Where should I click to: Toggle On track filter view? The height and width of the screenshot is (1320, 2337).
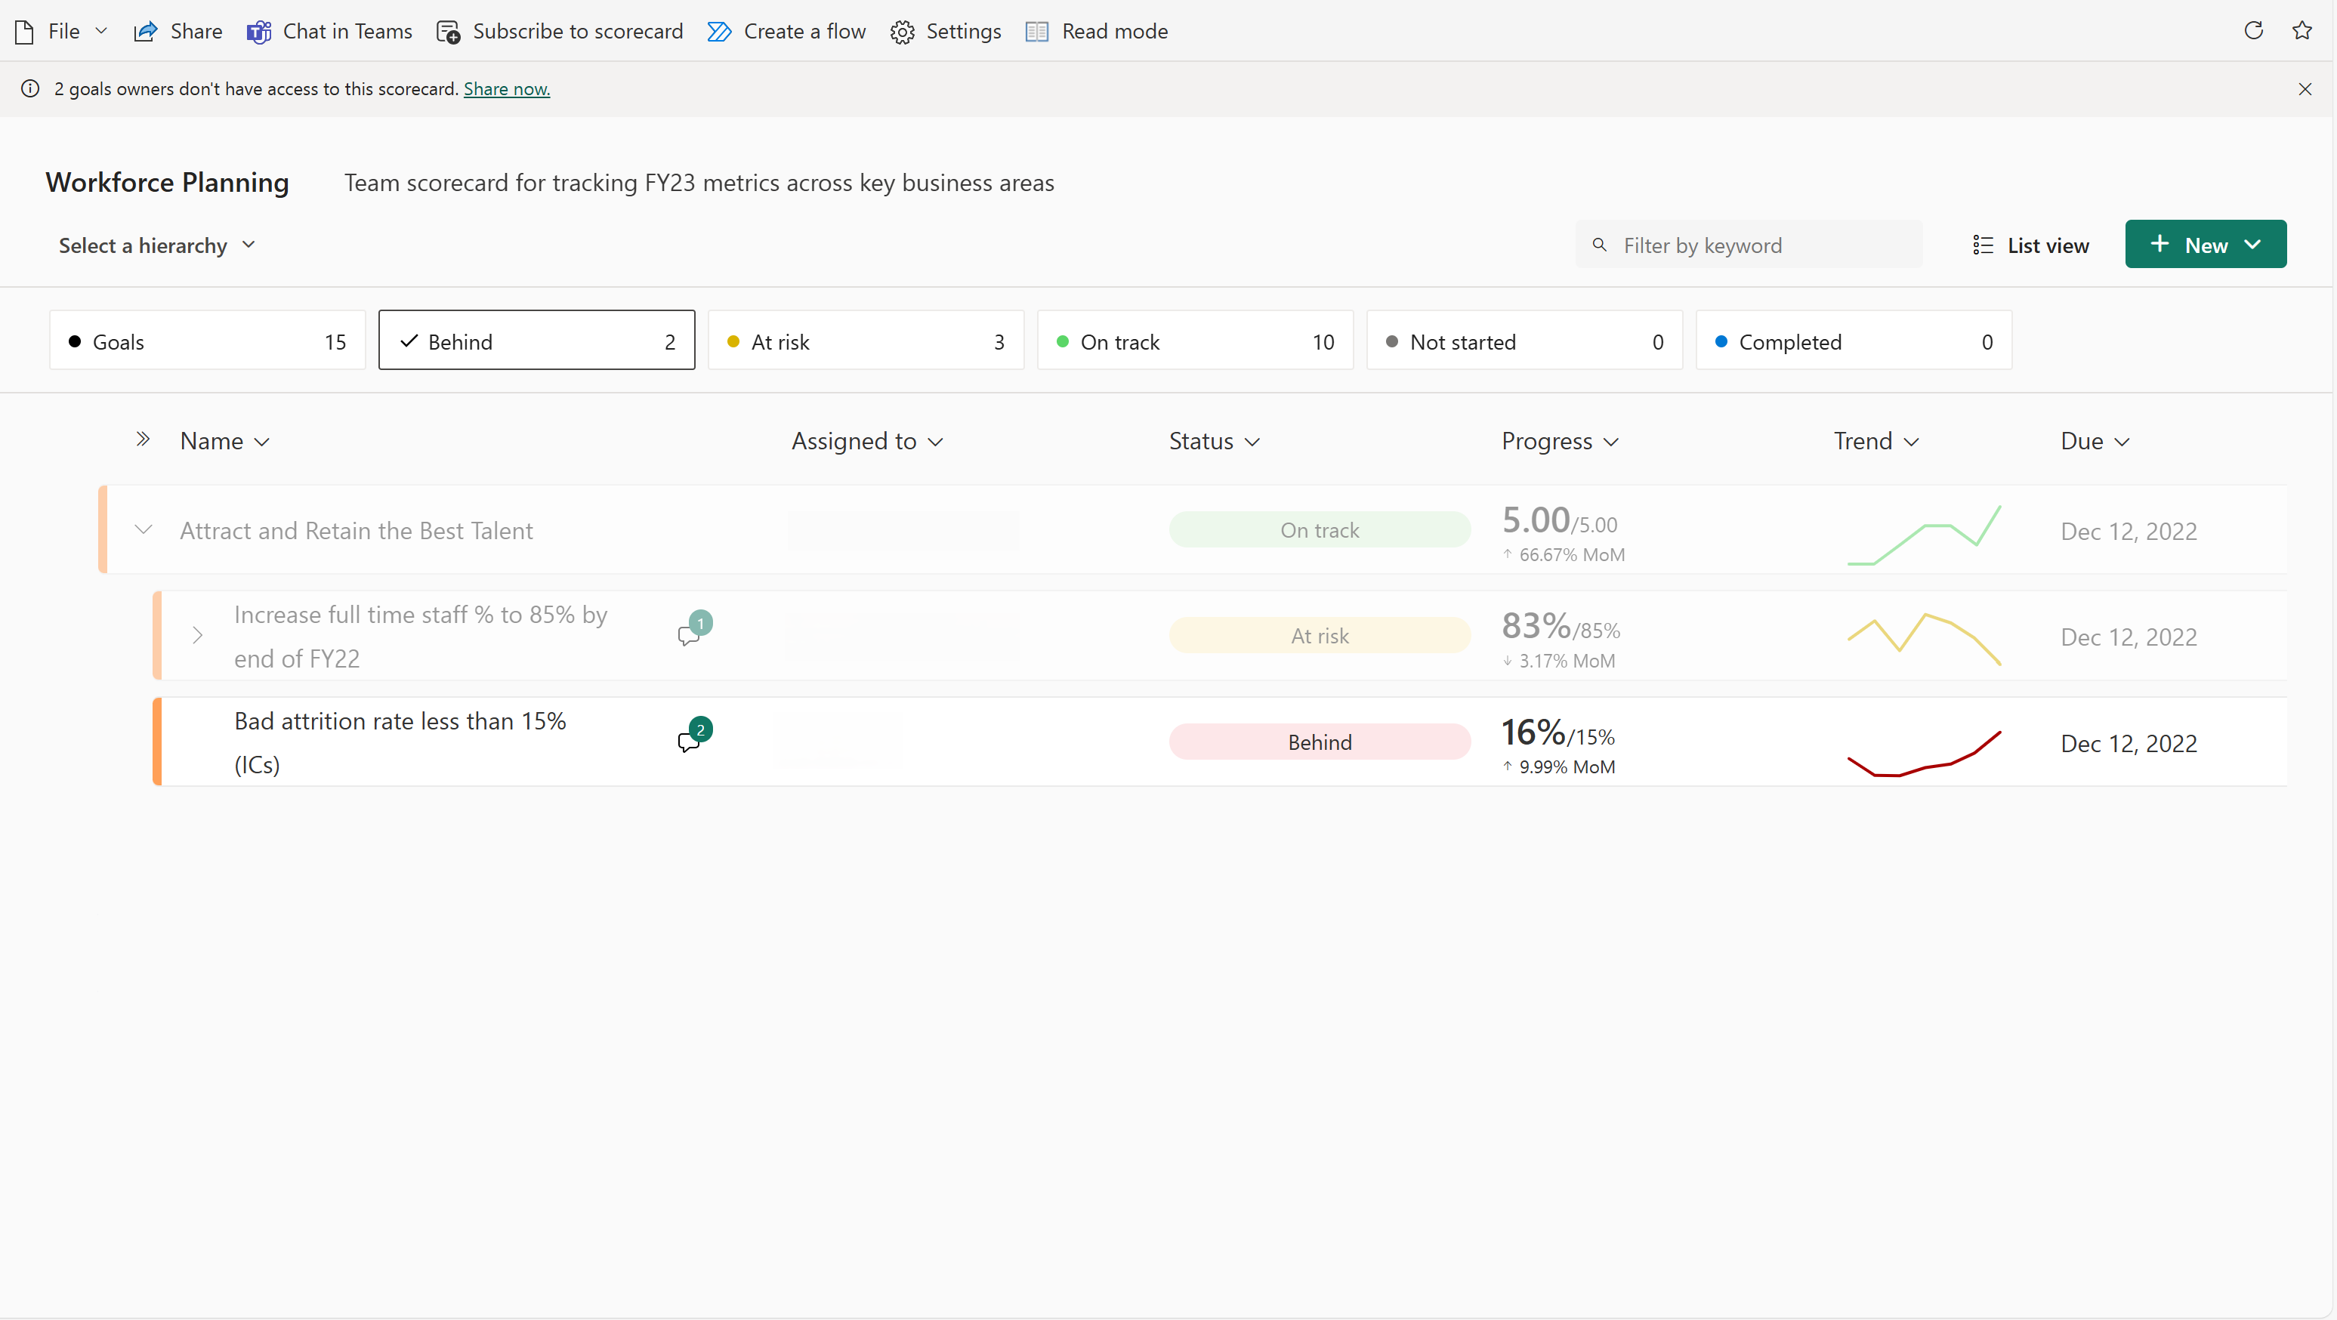1194,340
